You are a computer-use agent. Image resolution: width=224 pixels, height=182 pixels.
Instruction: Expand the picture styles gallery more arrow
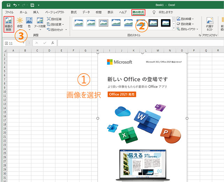pos(174,28)
